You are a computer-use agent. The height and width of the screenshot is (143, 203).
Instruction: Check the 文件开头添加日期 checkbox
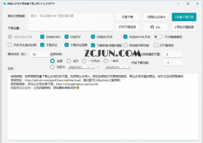10,45
